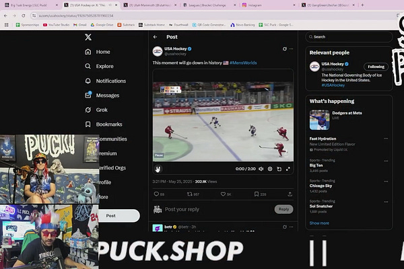Open options for Sol Snatcher trend
The height and width of the screenshot is (269, 404).
pos(386,202)
